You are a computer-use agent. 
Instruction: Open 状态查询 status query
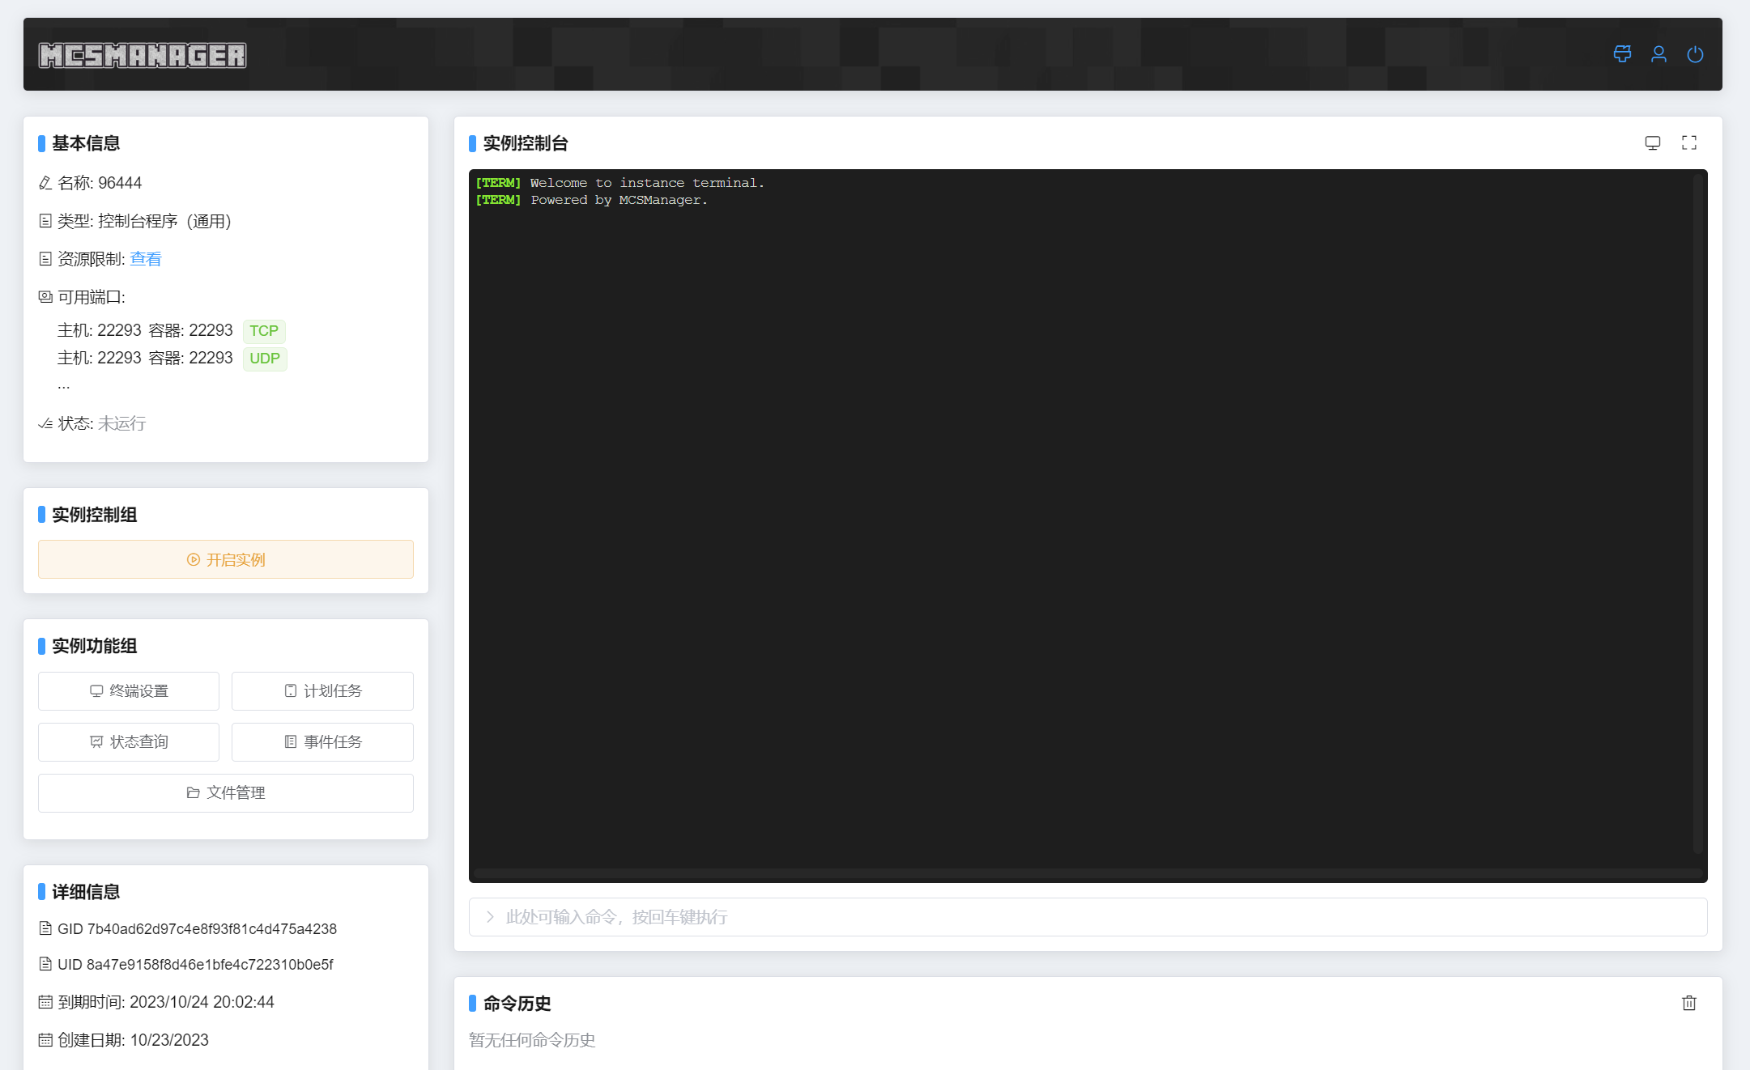pos(129,742)
